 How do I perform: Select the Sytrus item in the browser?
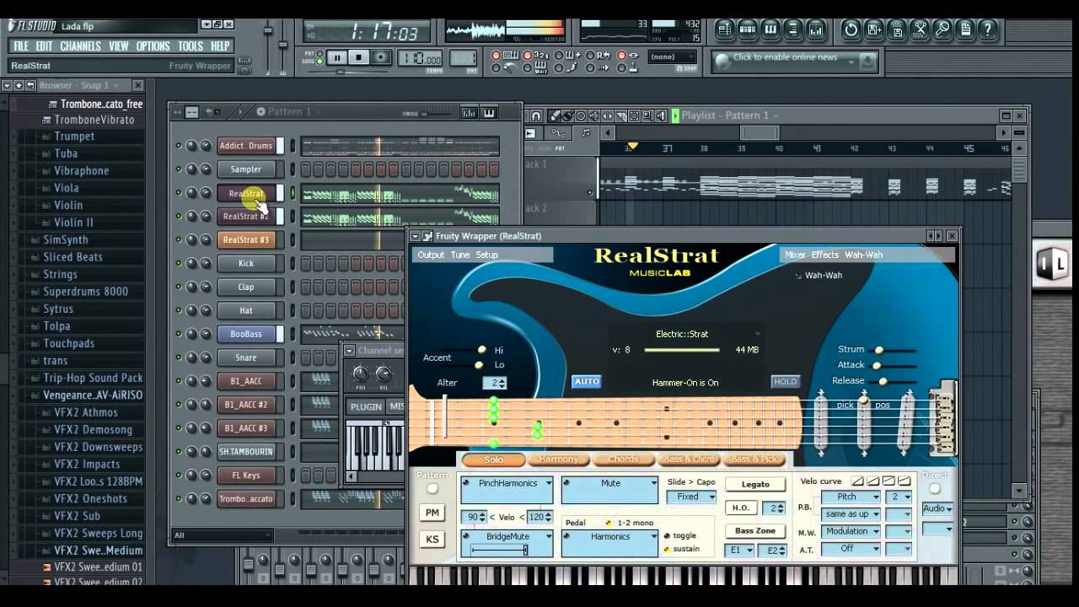(58, 309)
